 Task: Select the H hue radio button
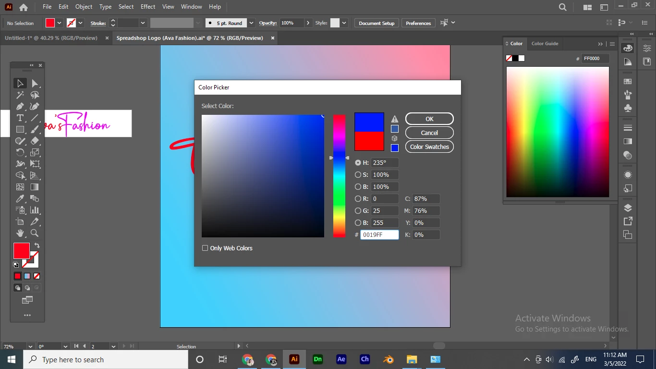click(358, 163)
